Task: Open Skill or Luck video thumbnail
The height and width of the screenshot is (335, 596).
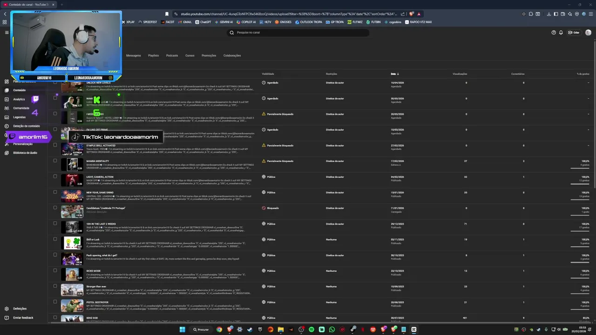Action: pos(72,243)
